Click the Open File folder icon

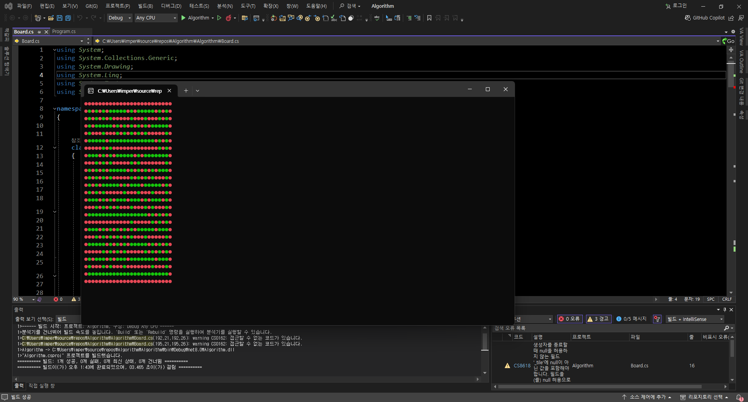pos(51,18)
